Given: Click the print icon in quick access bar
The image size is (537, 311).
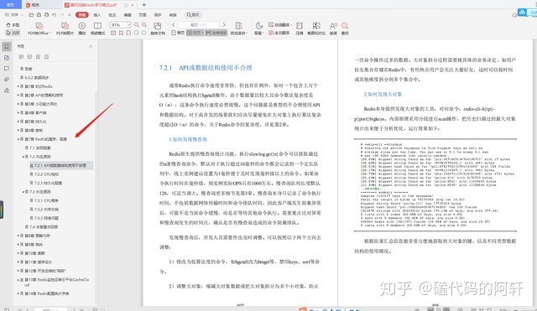Looking at the screenshot, I should tap(46, 15).
